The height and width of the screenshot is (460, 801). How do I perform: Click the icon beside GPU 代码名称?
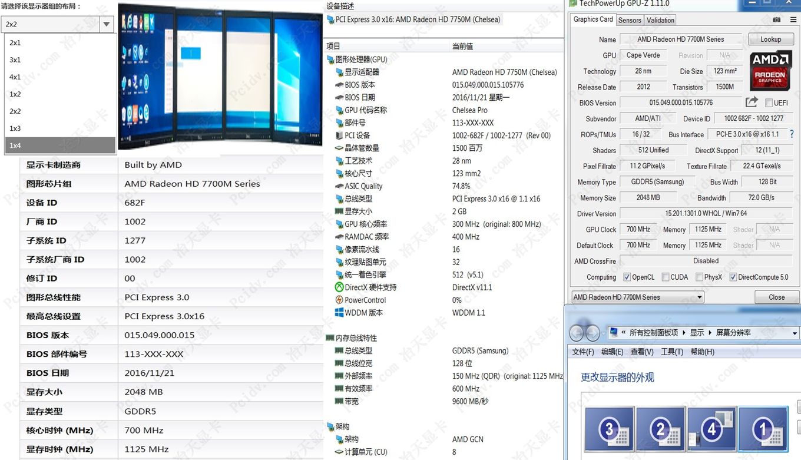coord(339,110)
